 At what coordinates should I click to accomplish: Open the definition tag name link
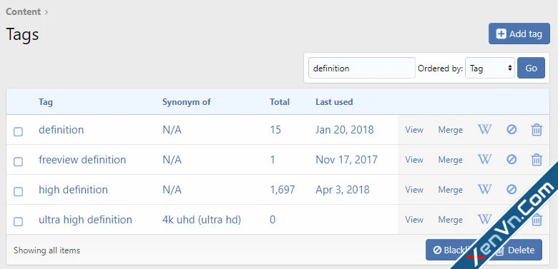[62, 130]
